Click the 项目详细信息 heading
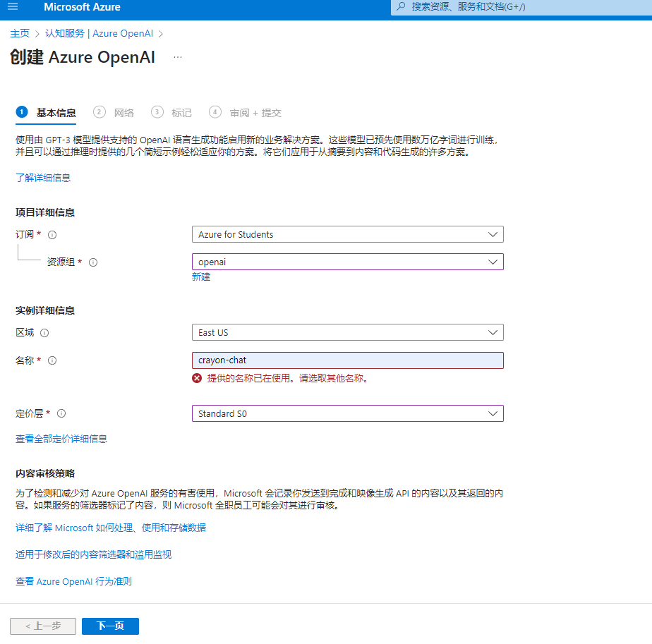652x644 pixels. 45,212
